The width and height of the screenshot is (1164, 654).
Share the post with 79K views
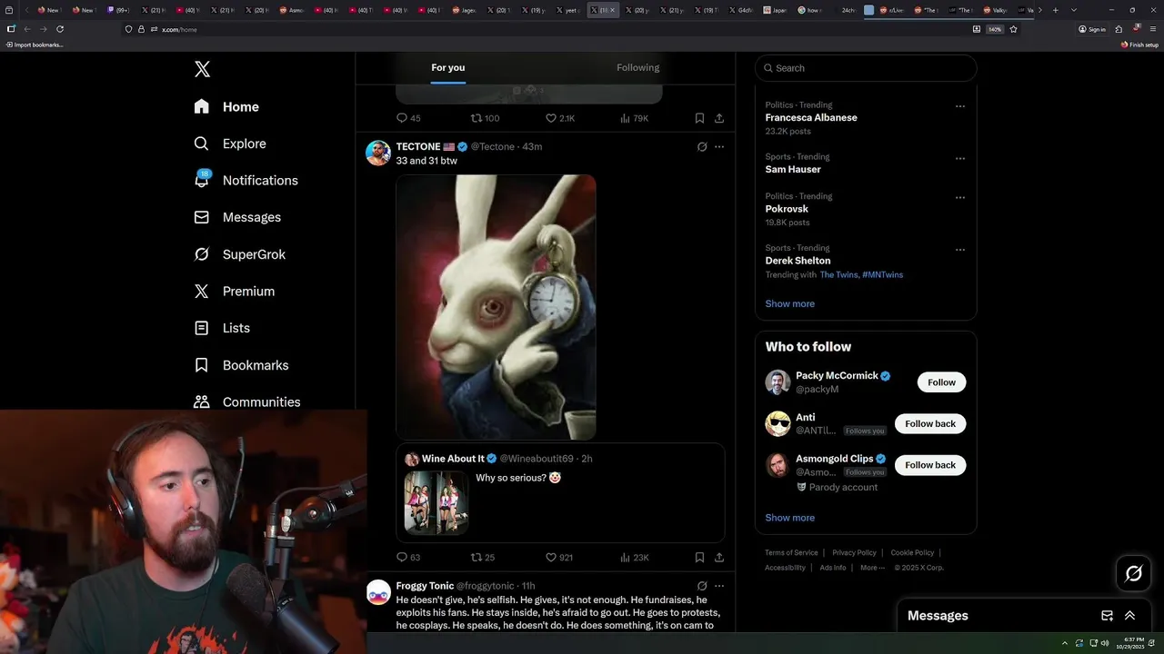[x=719, y=118]
